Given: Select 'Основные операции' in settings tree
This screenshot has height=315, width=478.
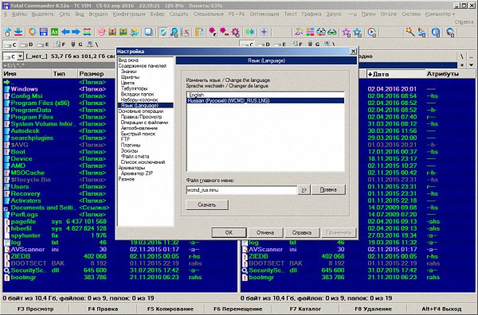Looking at the screenshot, I should [x=141, y=111].
